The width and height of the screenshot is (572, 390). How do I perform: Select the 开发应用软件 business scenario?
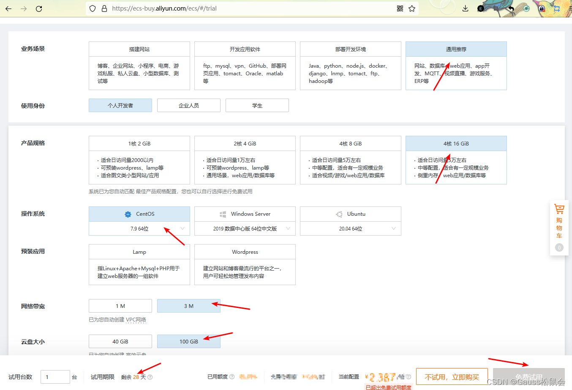click(x=245, y=66)
